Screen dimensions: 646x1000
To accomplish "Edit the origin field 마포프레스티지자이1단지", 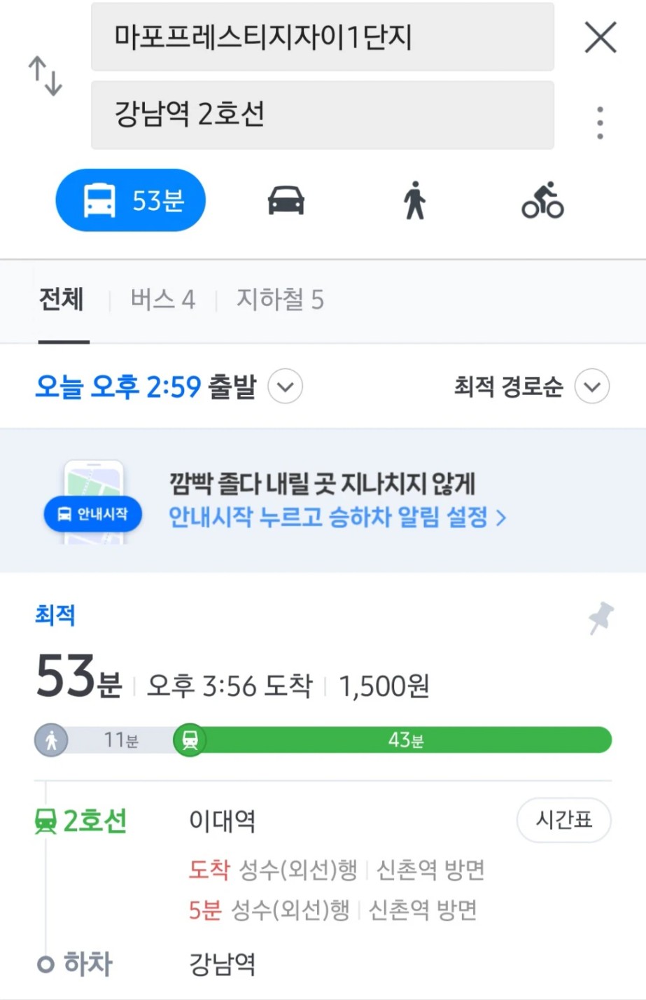I will [323, 37].
